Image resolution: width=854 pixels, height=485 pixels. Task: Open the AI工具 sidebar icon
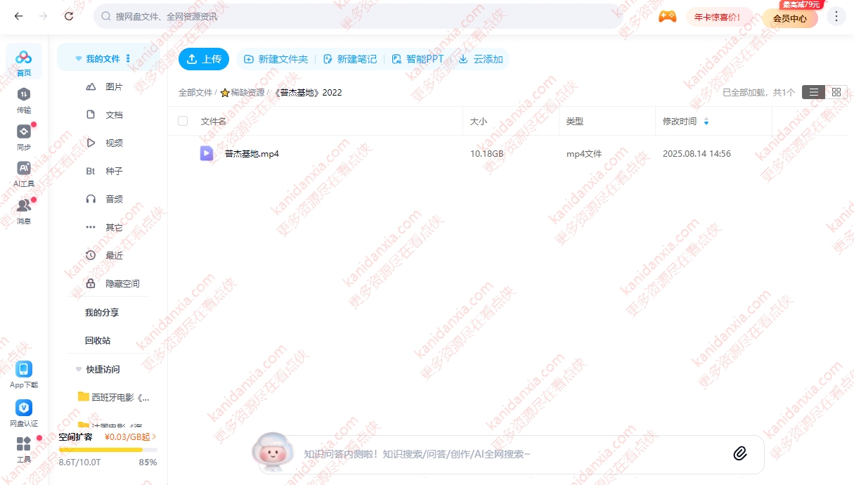coord(24,169)
